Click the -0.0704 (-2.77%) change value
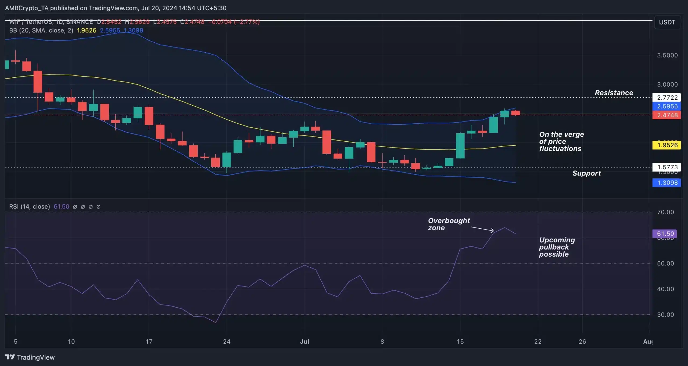Image resolution: width=688 pixels, height=366 pixels. 234,22
